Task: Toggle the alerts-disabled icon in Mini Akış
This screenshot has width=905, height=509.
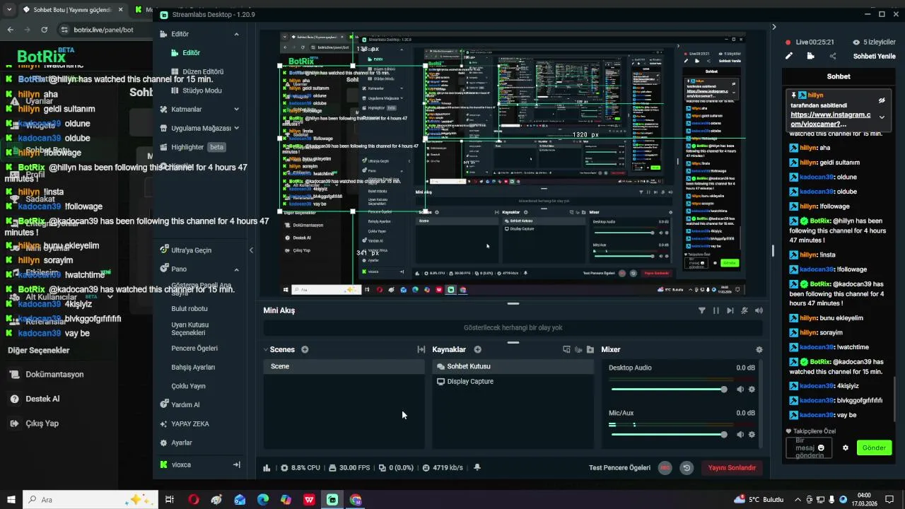Action: pos(744,310)
